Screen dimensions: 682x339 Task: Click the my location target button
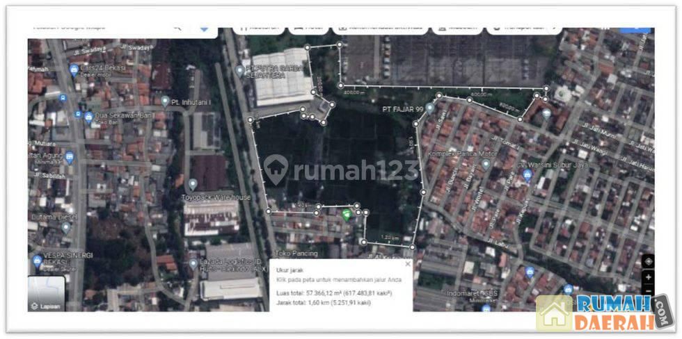[x=649, y=261]
